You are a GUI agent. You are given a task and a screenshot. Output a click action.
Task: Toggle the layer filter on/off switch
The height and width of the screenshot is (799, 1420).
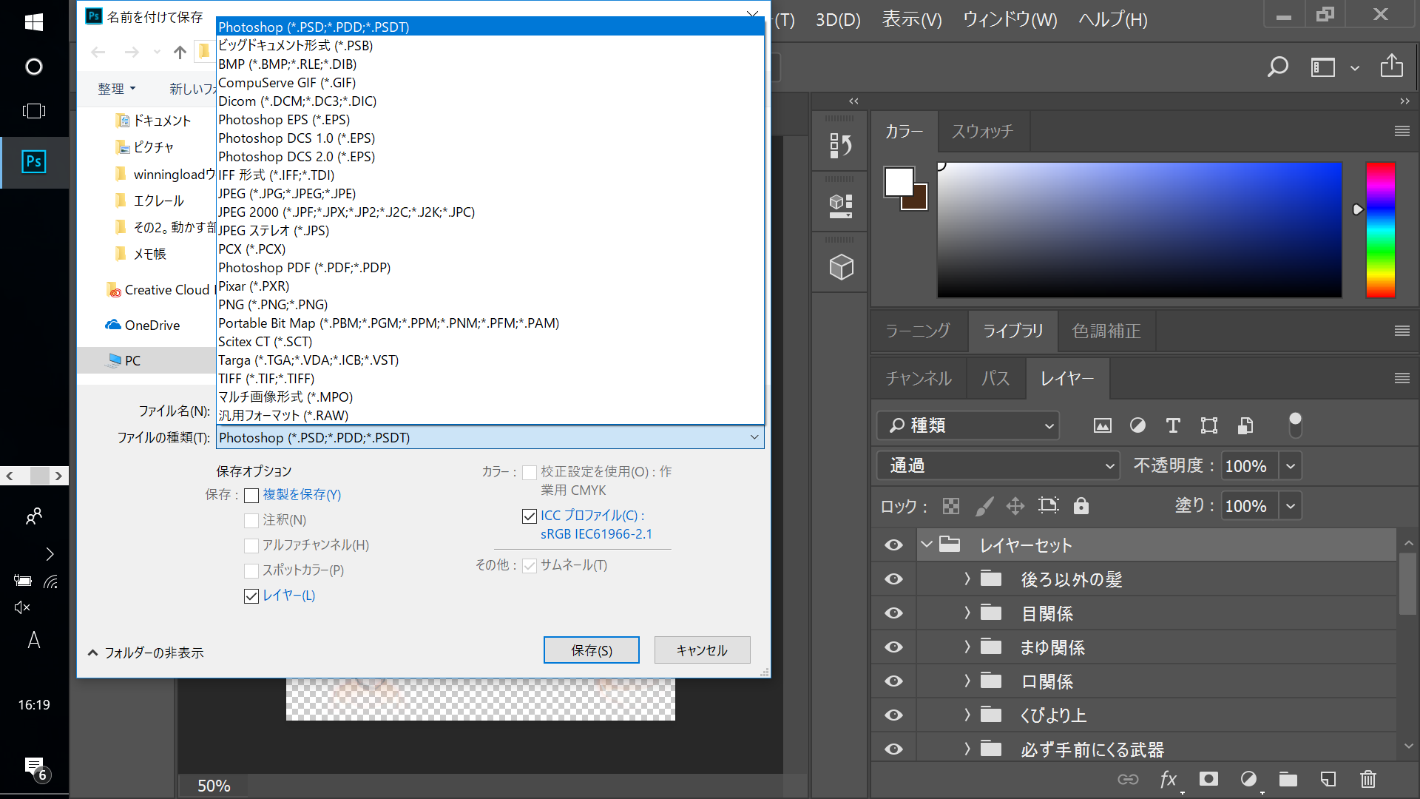coord(1295,425)
